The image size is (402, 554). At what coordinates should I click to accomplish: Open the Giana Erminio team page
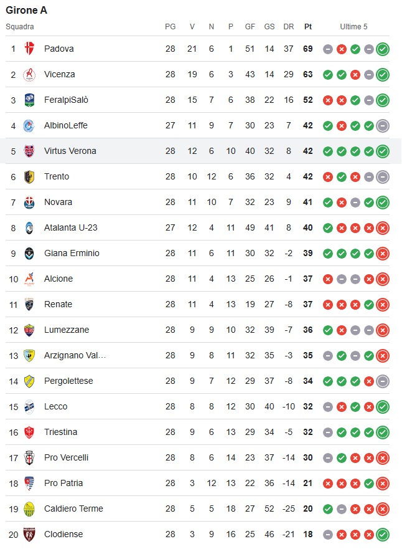(x=72, y=253)
